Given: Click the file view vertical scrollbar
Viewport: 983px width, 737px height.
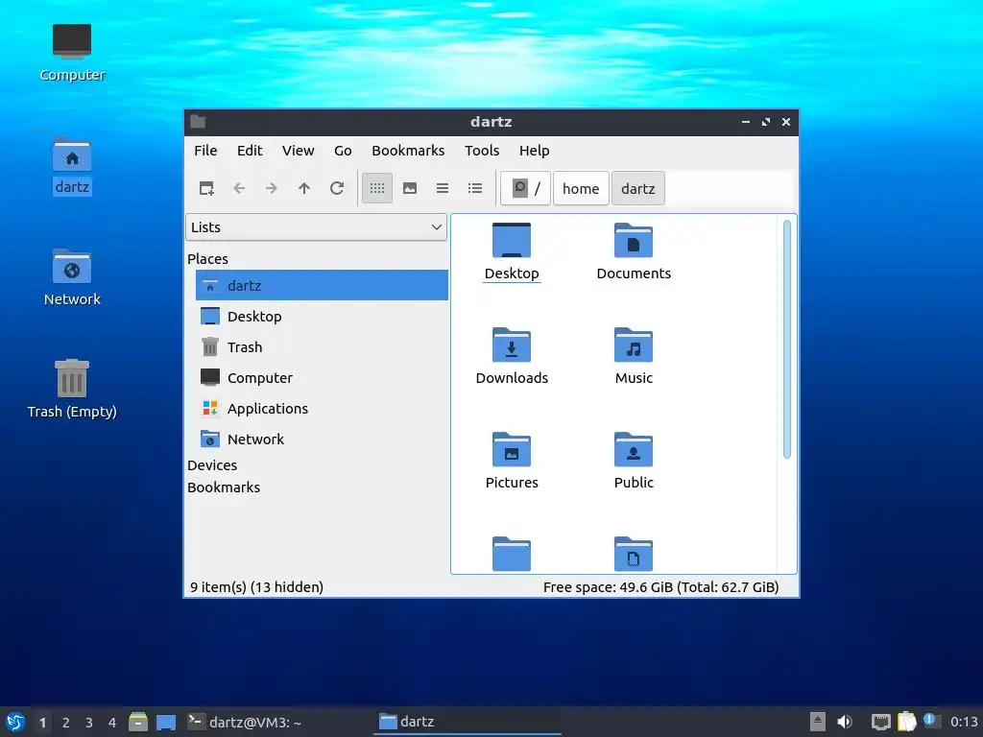Looking at the screenshot, I should pyautogui.click(x=787, y=339).
